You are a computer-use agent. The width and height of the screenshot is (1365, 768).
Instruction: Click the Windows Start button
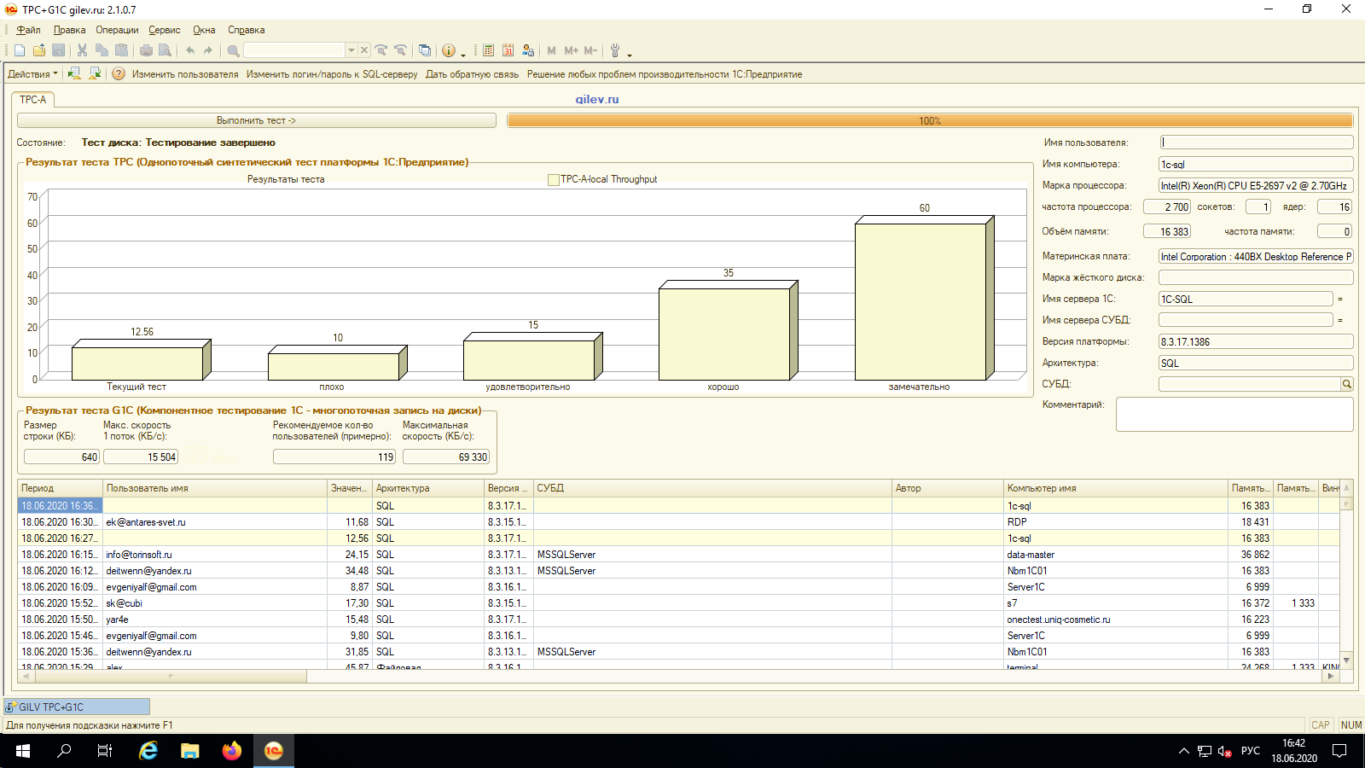tap(23, 751)
